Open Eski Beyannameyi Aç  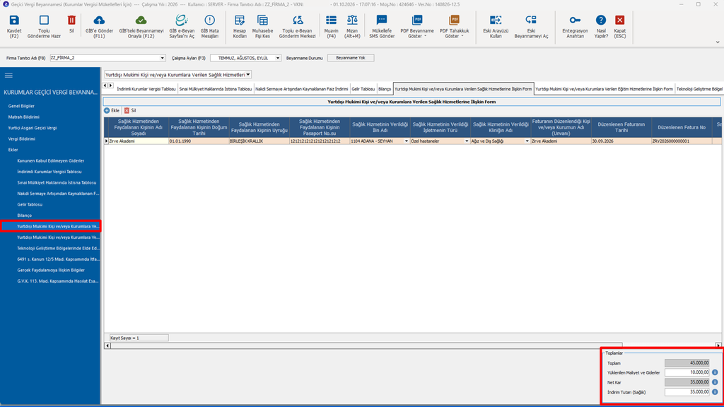coord(531,26)
